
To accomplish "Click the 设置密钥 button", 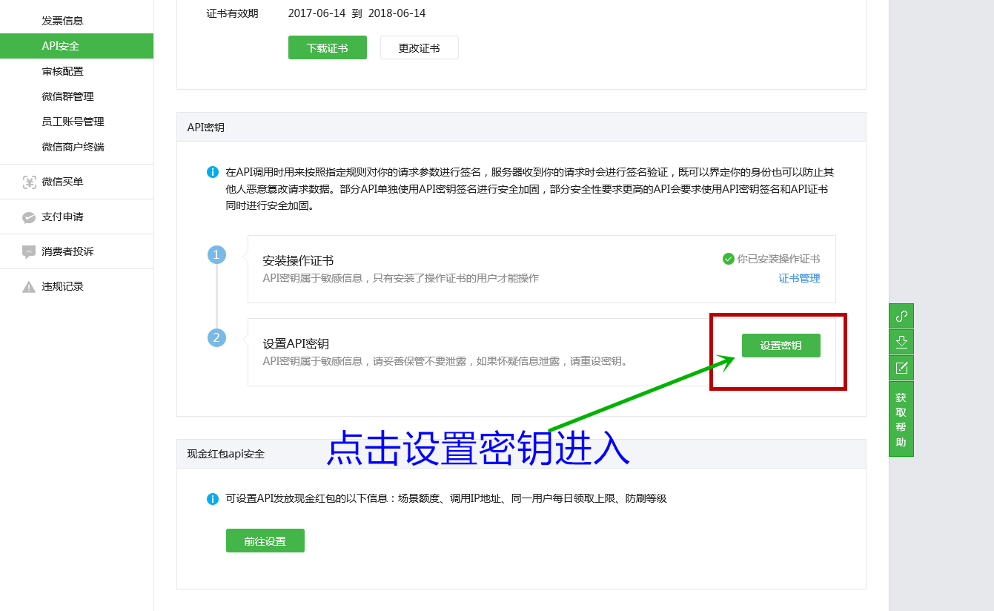I will (x=781, y=346).
